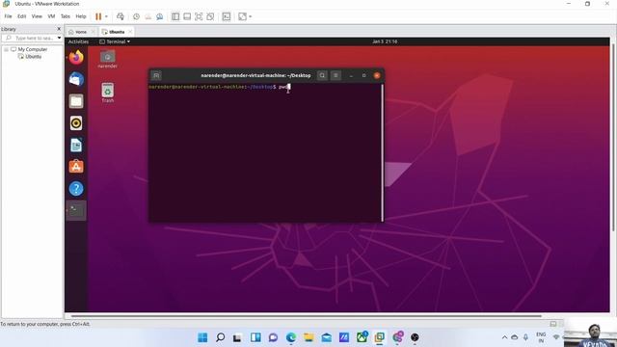The width and height of the screenshot is (617, 347).
Task: Select My Computer in the library tree
Action: pos(32,49)
